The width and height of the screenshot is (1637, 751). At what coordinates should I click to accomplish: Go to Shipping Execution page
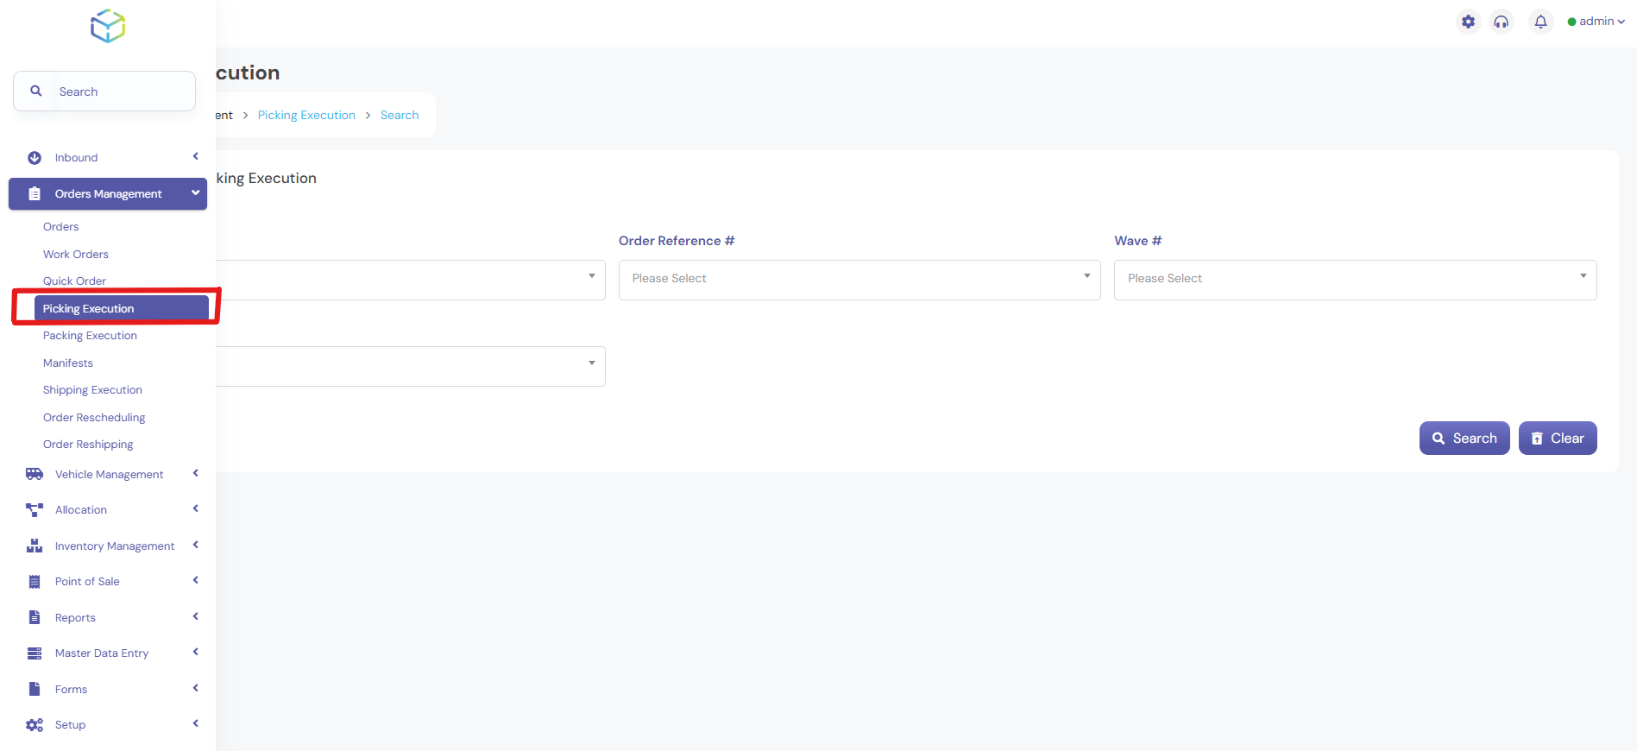click(x=92, y=390)
